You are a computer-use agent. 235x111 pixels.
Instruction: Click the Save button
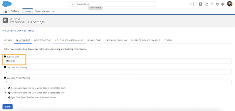click(x=8, y=107)
